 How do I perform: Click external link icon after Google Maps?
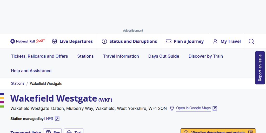[x=215, y=108]
